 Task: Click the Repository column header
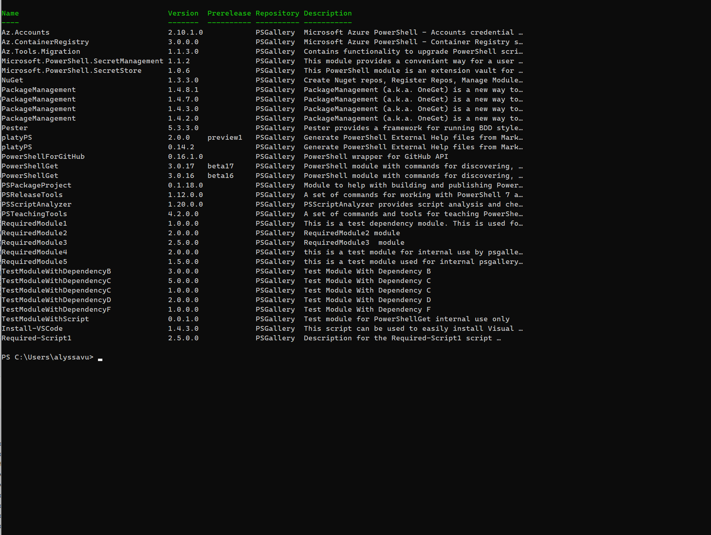277,14
